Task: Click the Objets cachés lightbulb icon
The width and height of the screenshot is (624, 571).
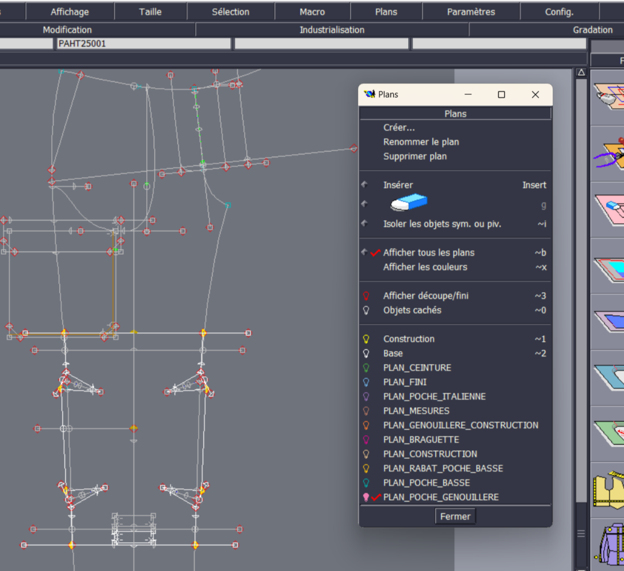Action: [x=366, y=311]
